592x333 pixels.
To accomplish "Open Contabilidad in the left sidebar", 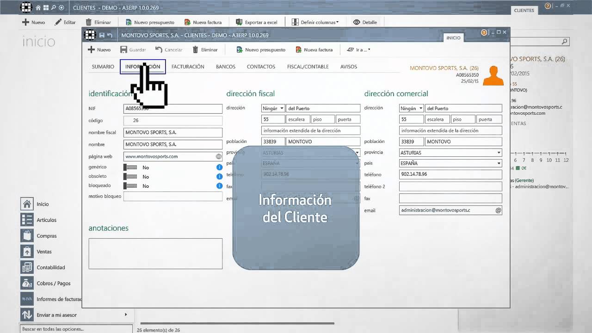I will [43, 267].
